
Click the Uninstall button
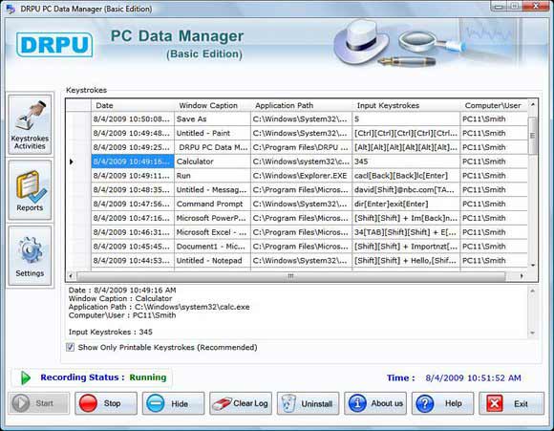tap(309, 403)
